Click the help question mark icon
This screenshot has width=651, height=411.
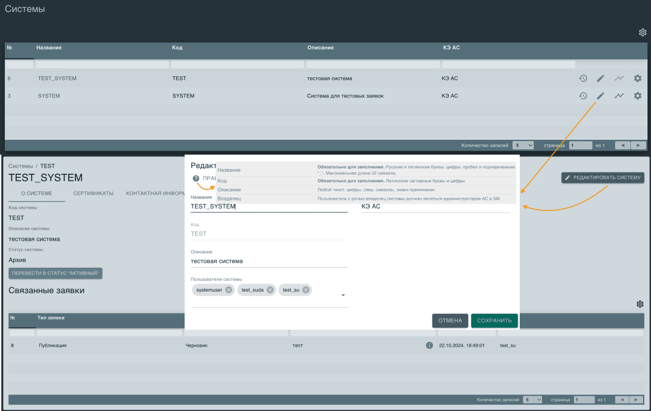(x=196, y=178)
